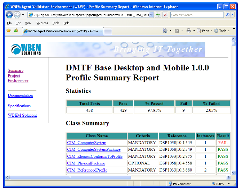Click the search magnifier button

228,15
